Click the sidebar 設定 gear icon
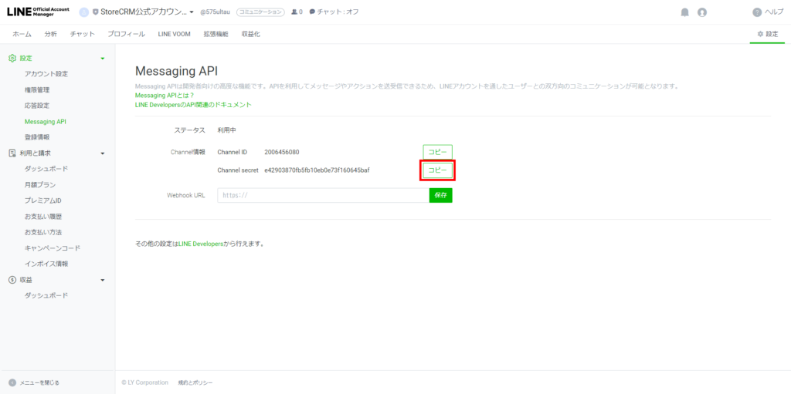 [12, 59]
